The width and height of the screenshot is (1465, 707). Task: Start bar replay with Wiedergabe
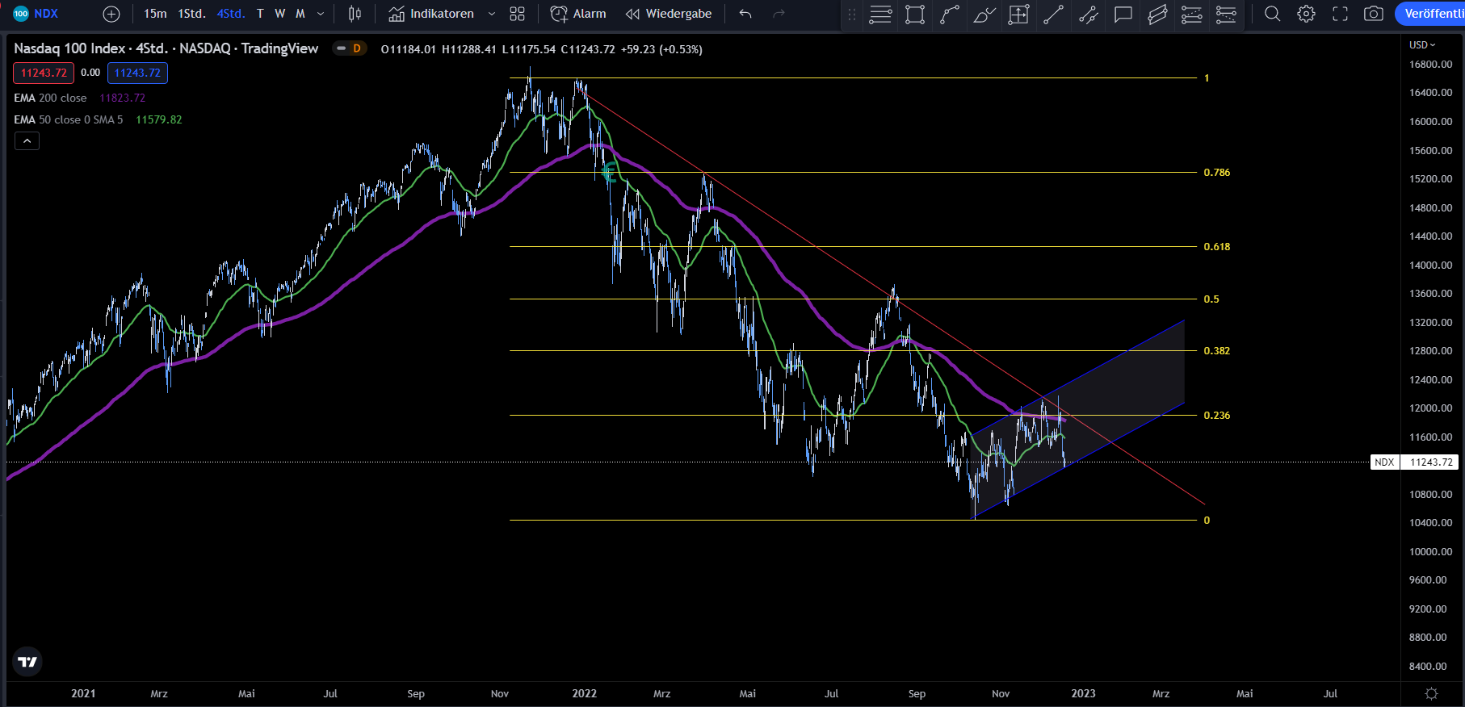coord(669,14)
